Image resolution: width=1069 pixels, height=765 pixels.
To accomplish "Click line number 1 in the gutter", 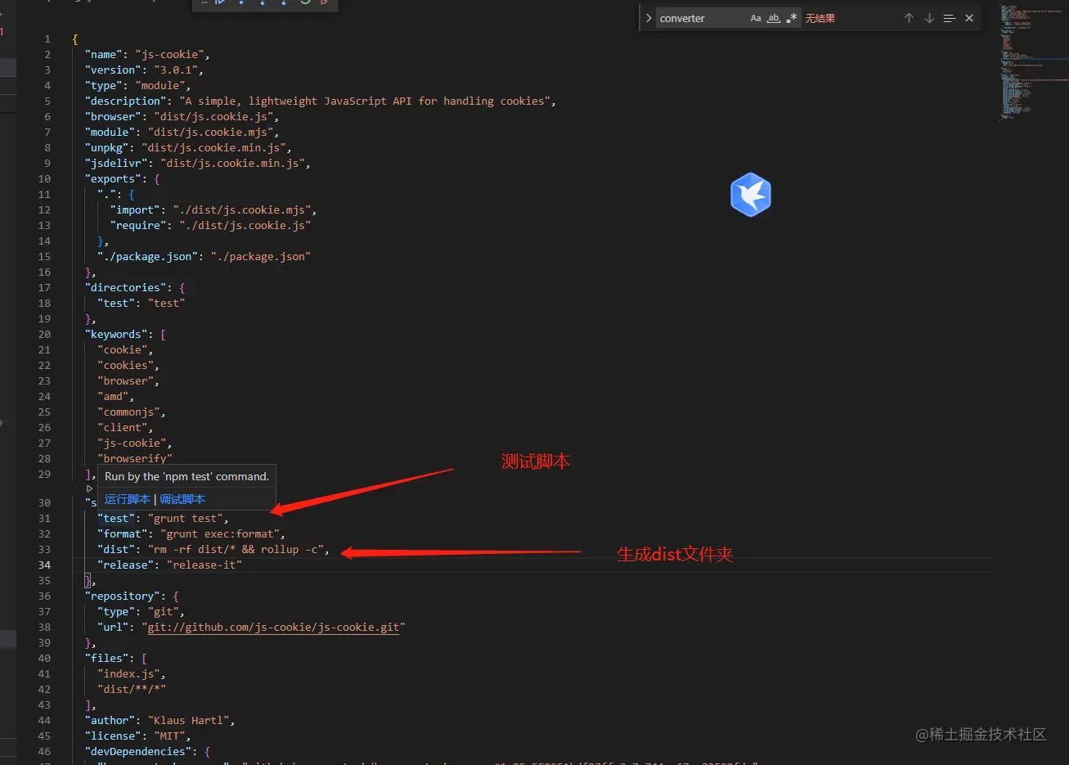I will click(x=47, y=39).
